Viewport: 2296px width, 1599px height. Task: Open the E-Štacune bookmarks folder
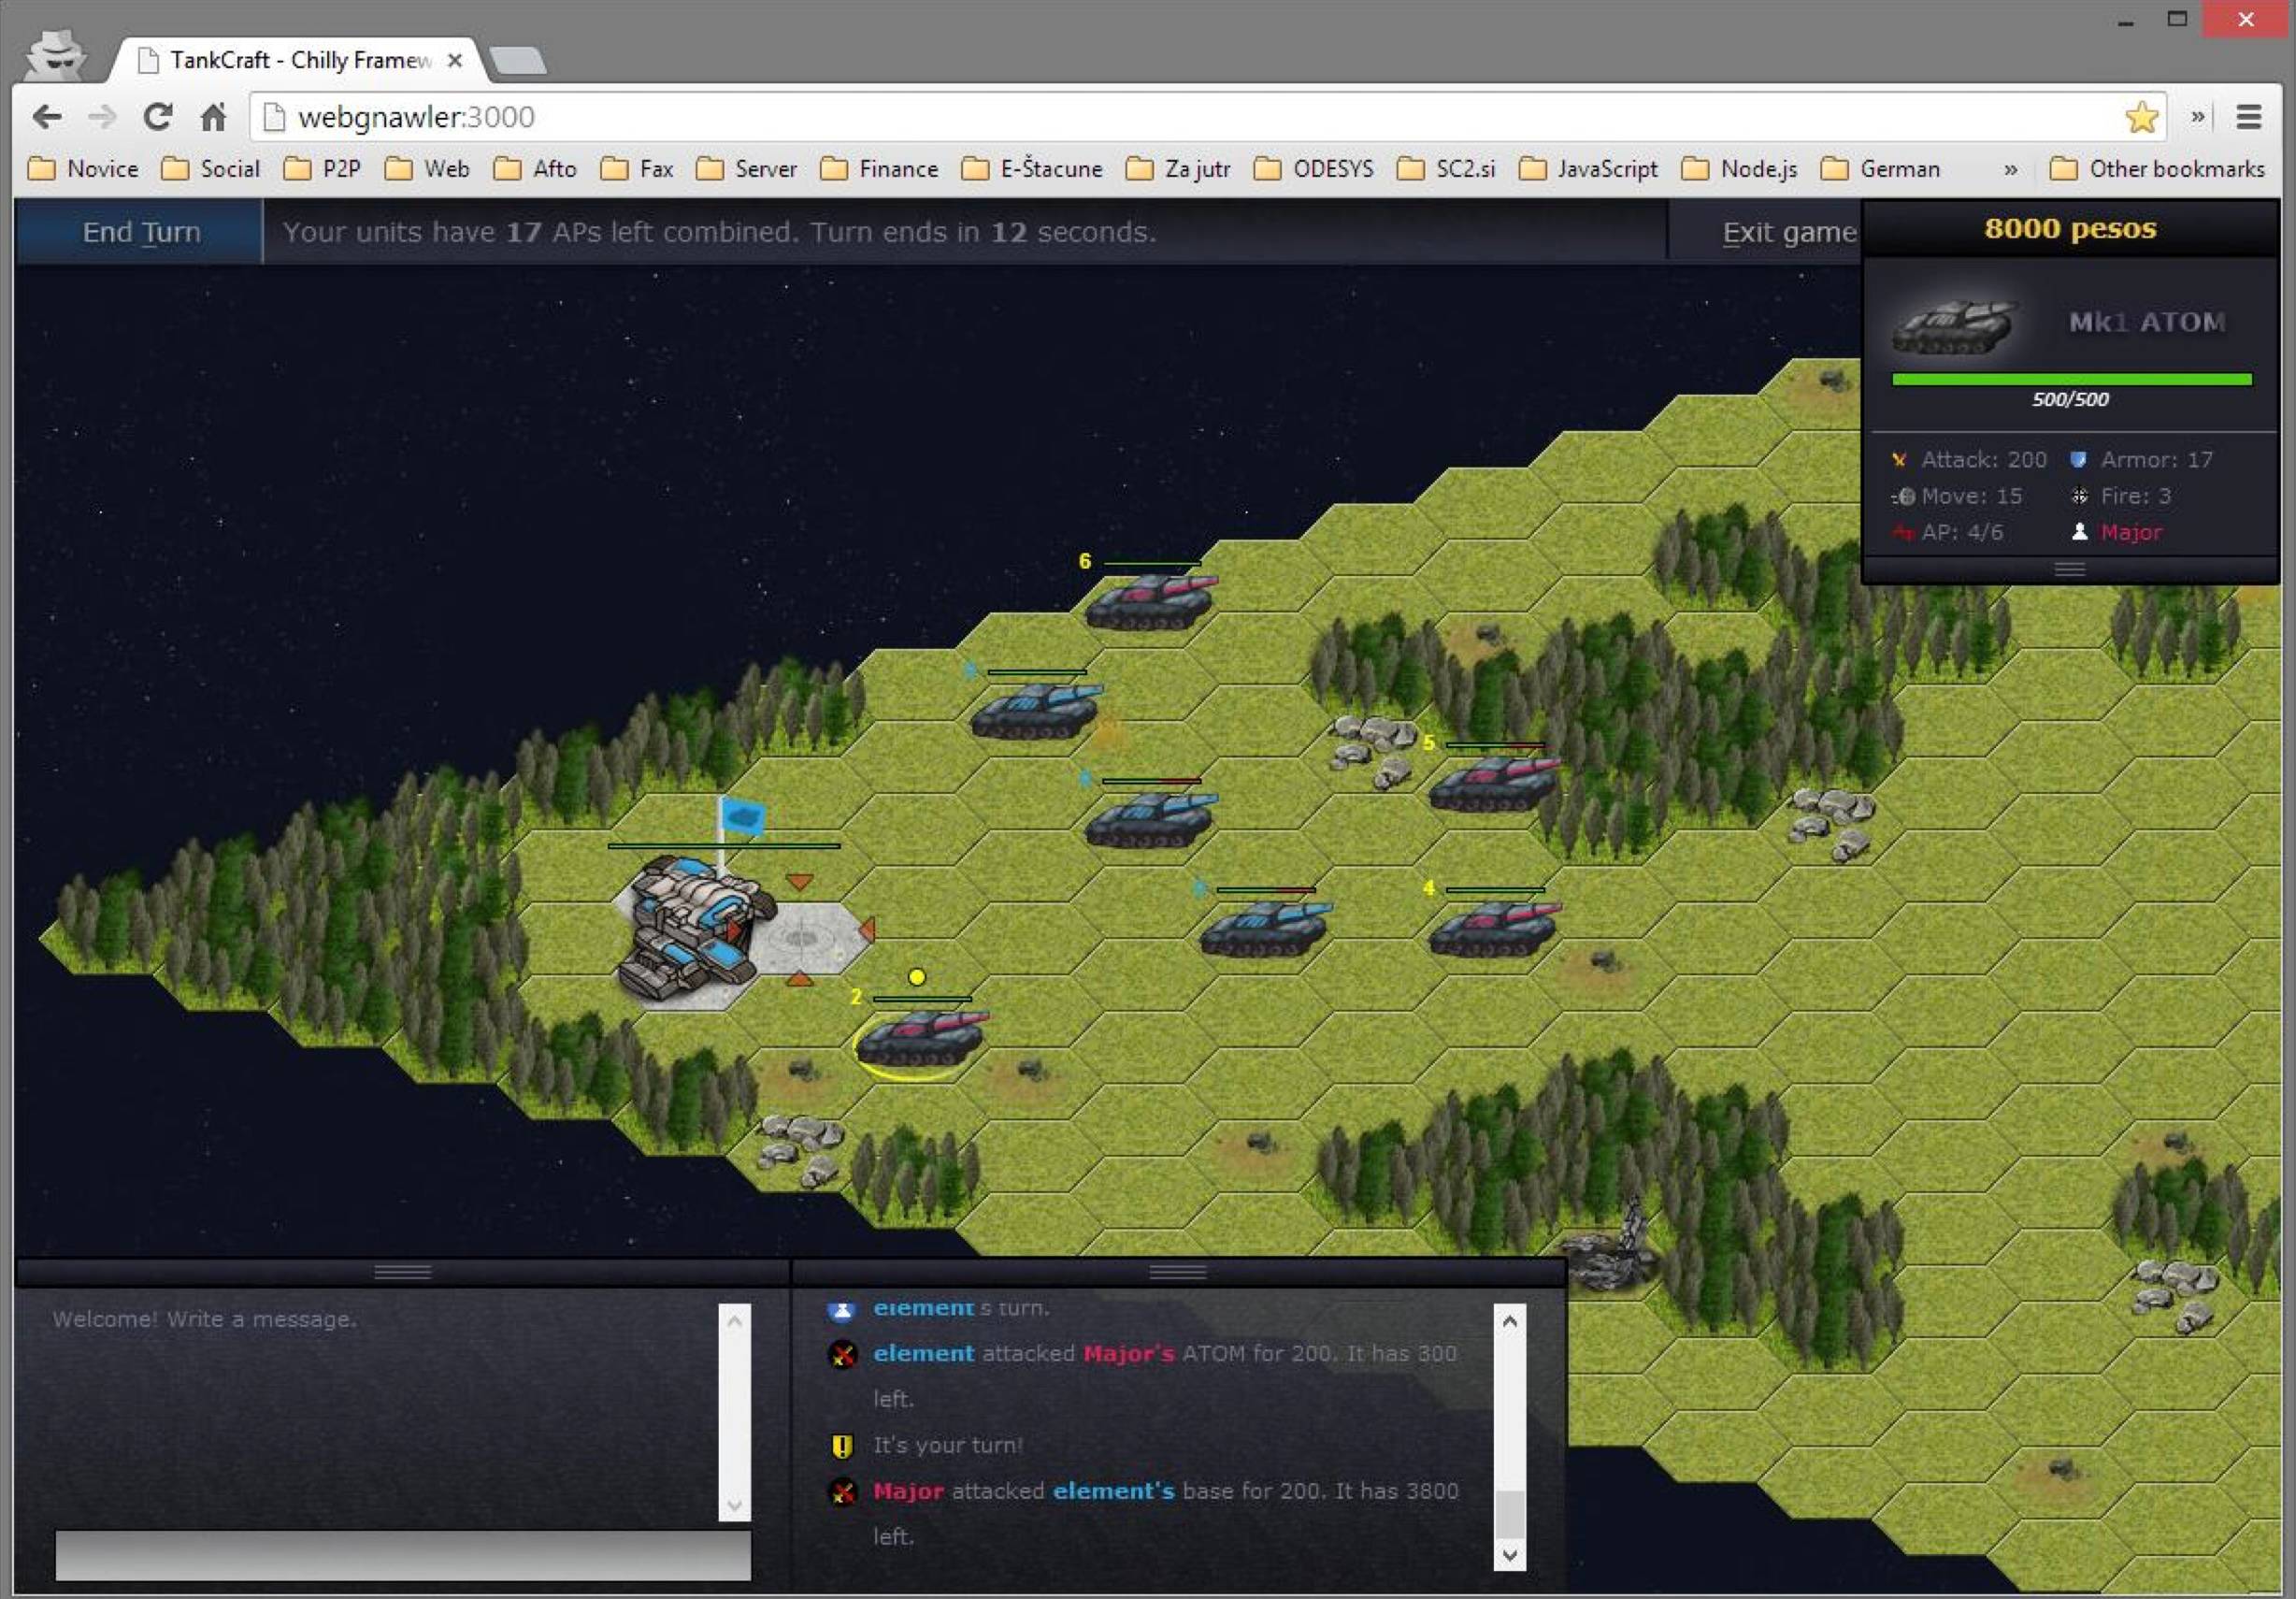tap(1032, 169)
